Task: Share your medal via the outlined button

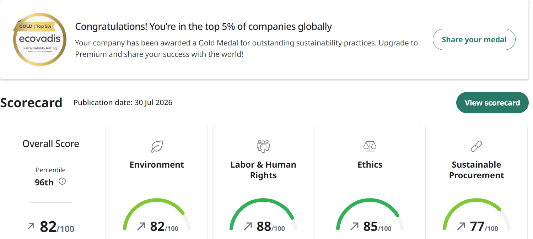Action: coord(474,39)
